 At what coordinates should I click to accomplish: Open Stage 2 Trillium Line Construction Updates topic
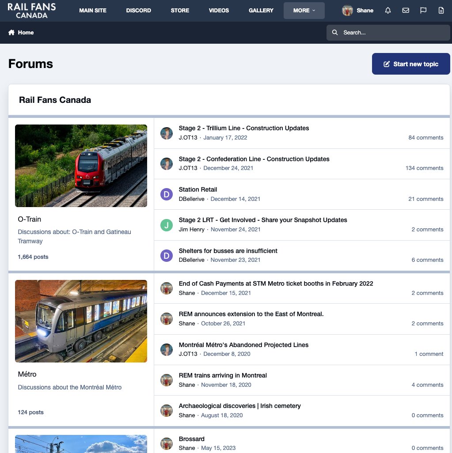[244, 128]
